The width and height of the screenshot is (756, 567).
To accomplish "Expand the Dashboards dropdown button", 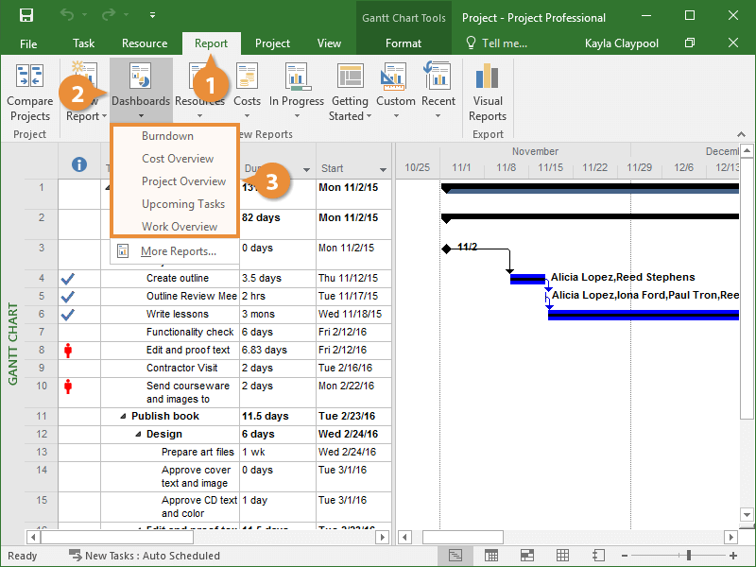I will (141, 91).
